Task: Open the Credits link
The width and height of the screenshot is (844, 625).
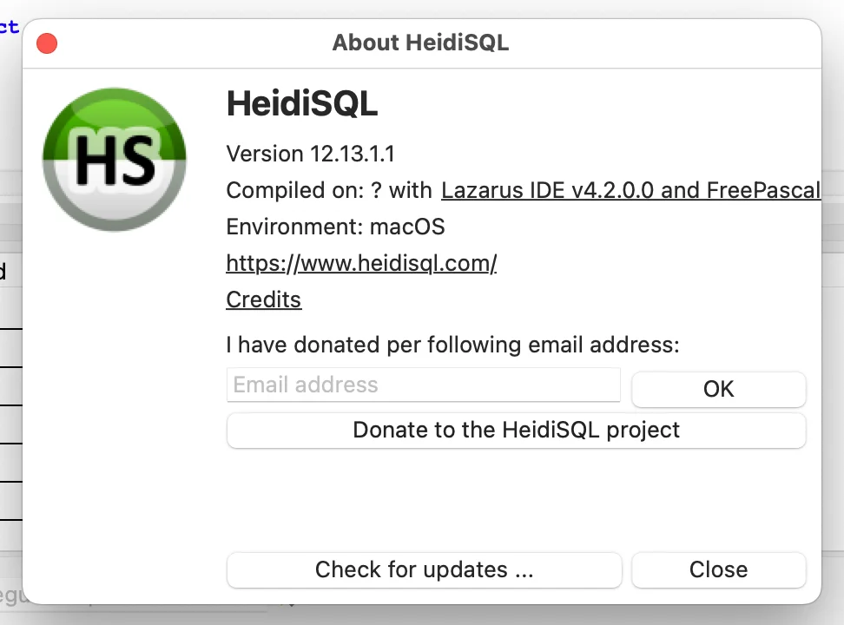Action: [264, 299]
